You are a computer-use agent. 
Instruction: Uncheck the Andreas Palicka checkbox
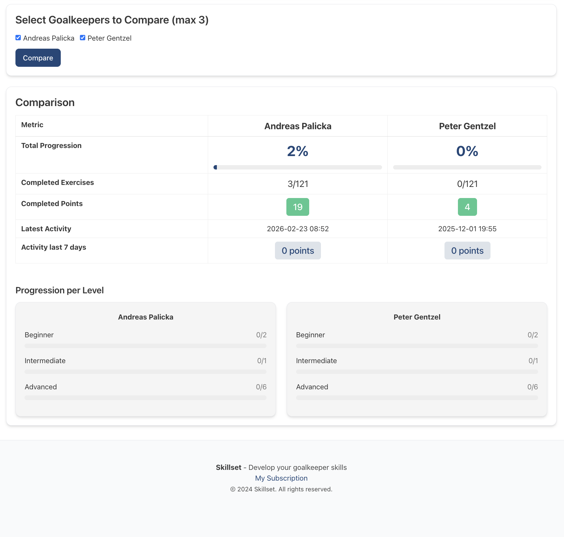pos(18,38)
